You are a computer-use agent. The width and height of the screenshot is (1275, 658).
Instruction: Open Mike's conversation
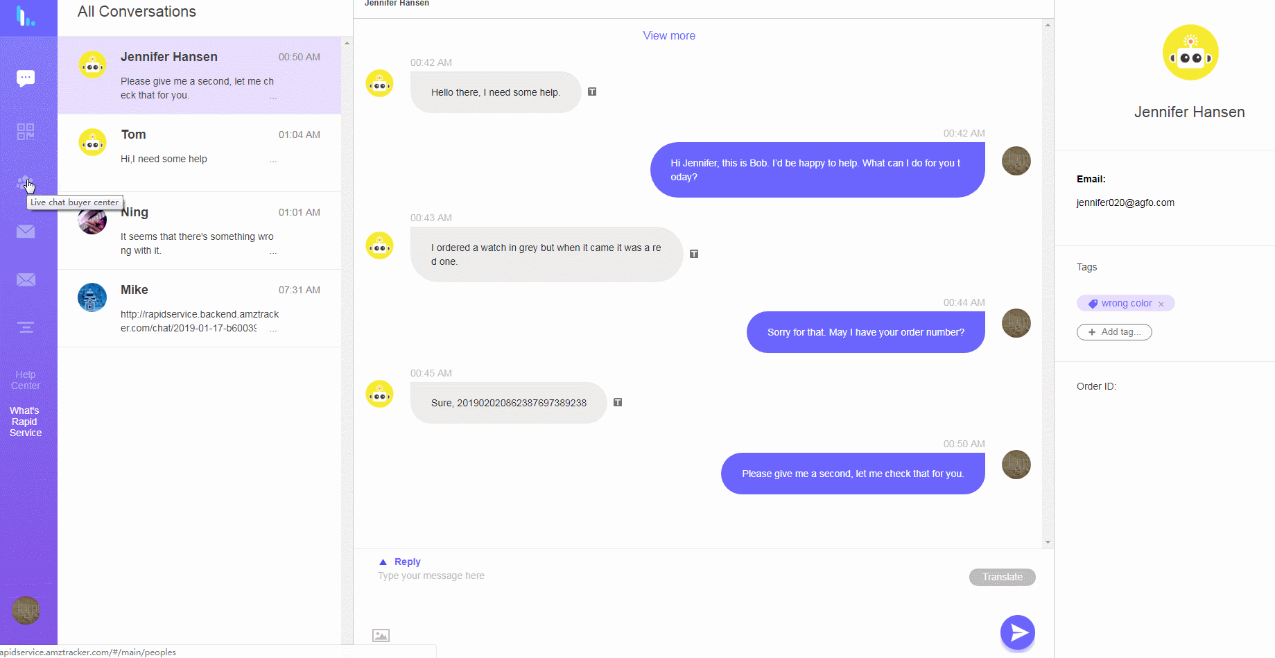[x=200, y=308]
